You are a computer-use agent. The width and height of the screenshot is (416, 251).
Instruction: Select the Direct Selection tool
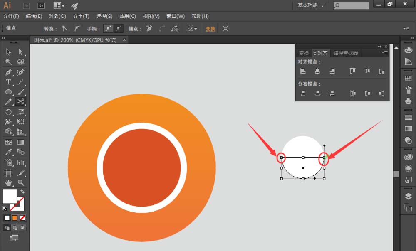[21, 52]
